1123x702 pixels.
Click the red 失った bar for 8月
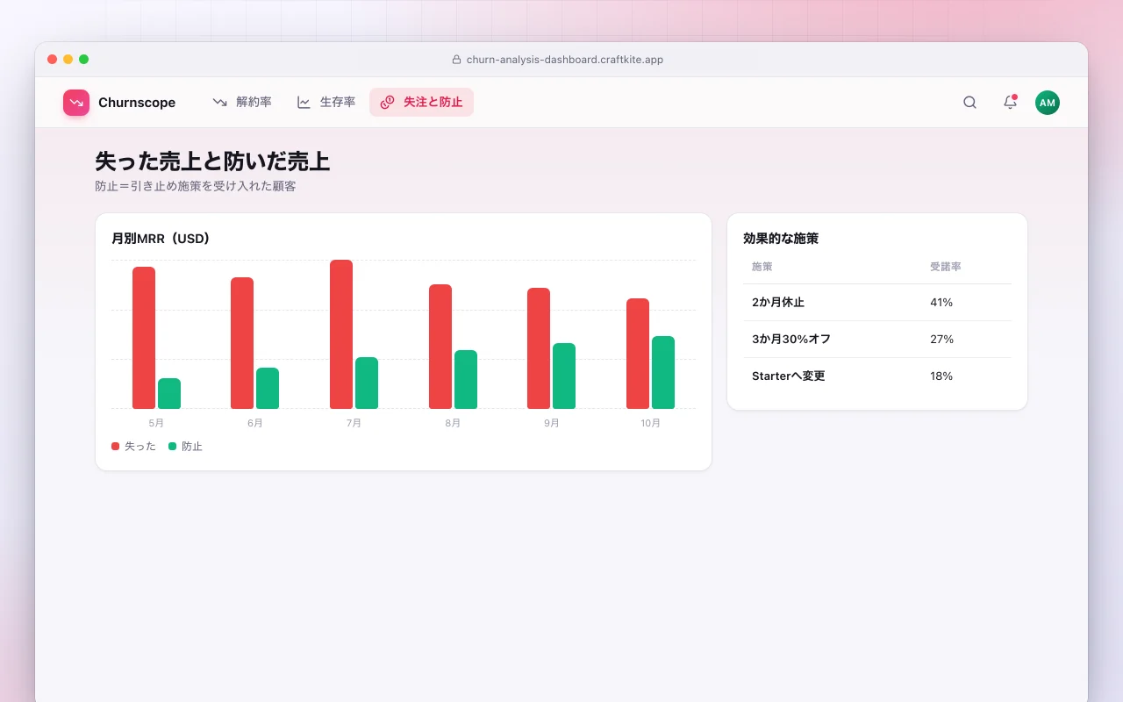coord(440,347)
